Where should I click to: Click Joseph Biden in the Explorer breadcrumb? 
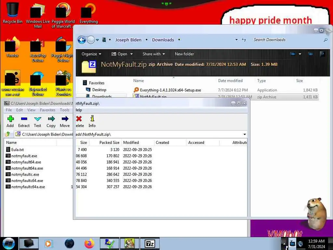(x=128, y=40)
